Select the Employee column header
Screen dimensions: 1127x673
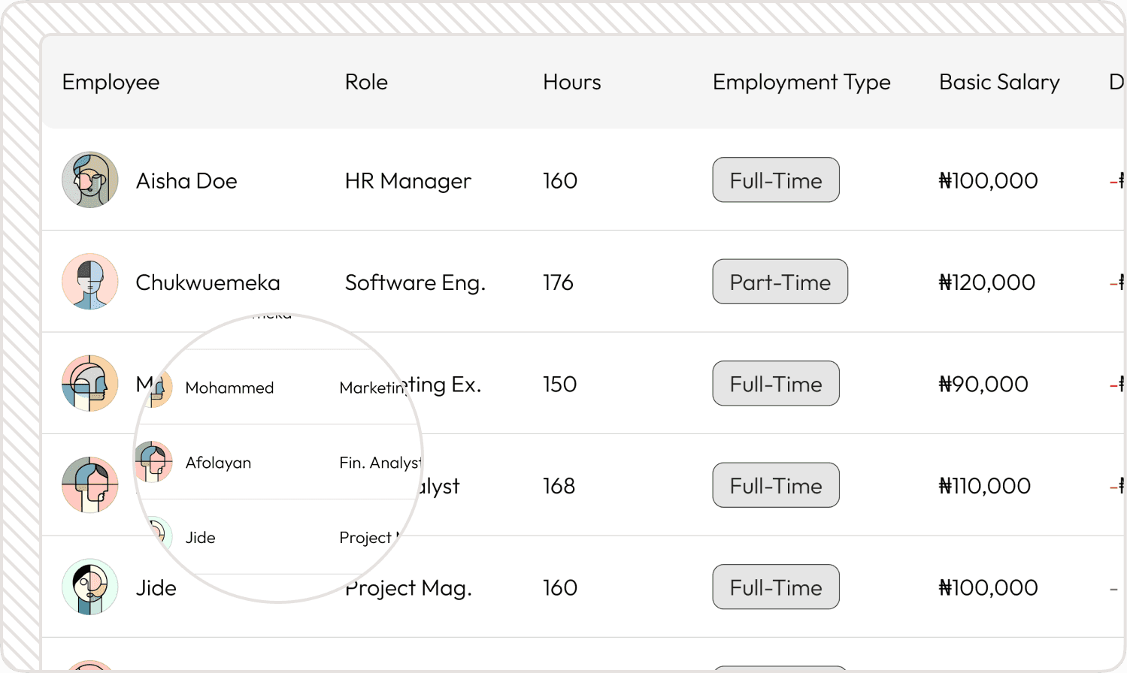click(111, 83)
